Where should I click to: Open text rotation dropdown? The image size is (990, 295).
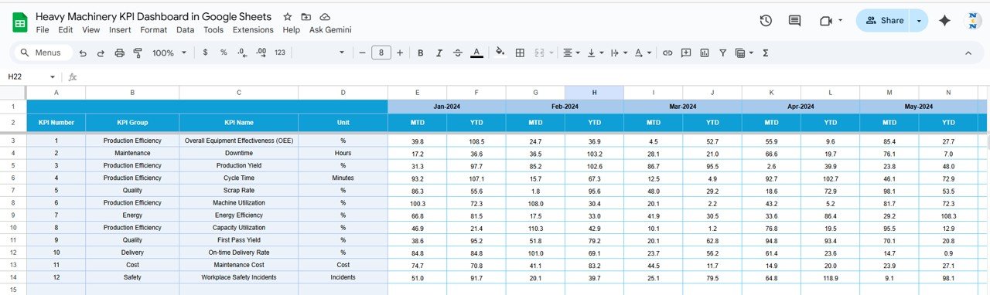click(x=643, y=53)
